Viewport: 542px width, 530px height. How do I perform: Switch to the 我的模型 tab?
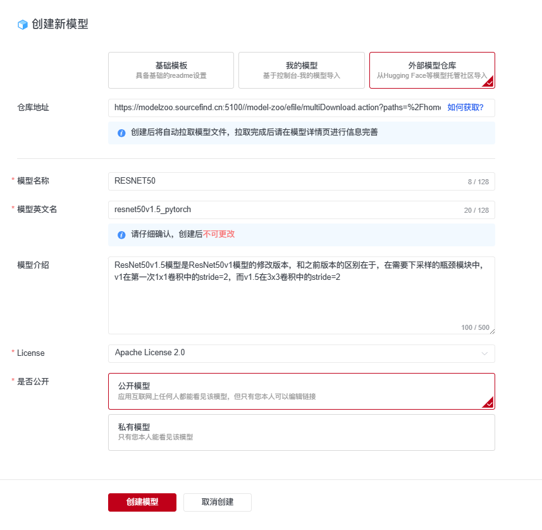(x=301, y=70)
